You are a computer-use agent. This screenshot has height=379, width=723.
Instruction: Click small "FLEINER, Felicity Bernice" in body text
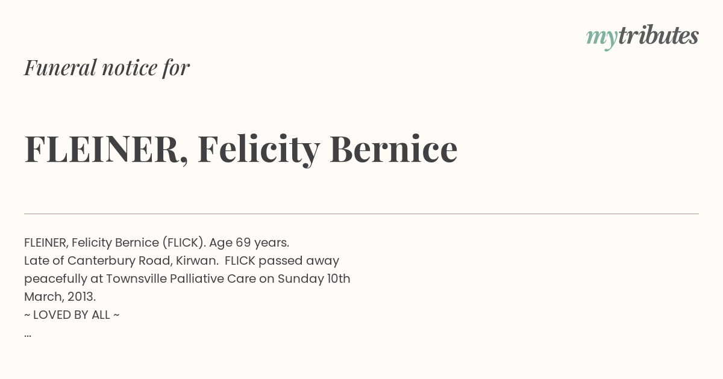[91, 243]
